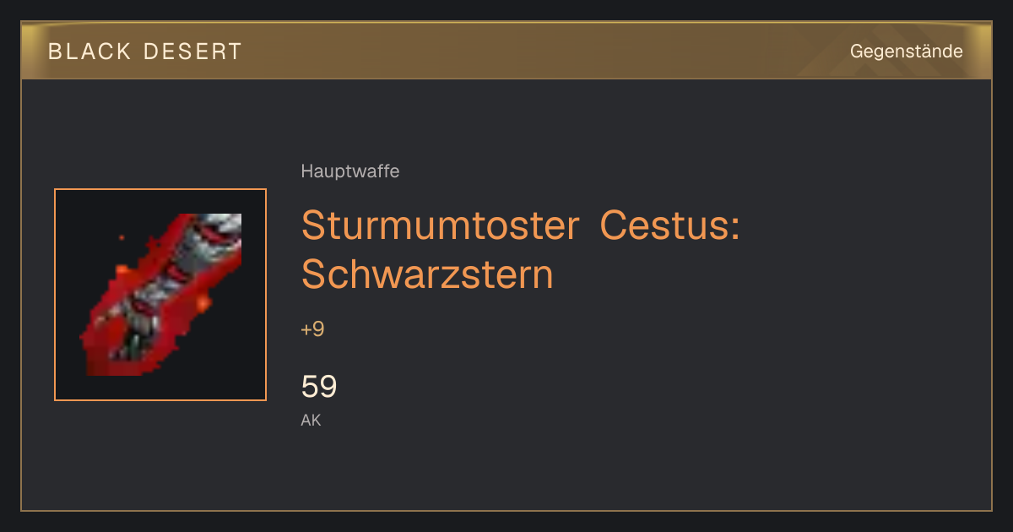Select the word Schwarzstern in title
This screenshot has width=1013, height=532.
(x=427, y=274)
